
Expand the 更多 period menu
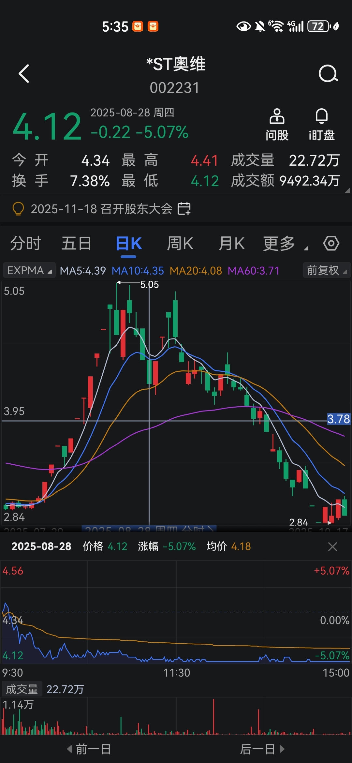pos(286,244)
